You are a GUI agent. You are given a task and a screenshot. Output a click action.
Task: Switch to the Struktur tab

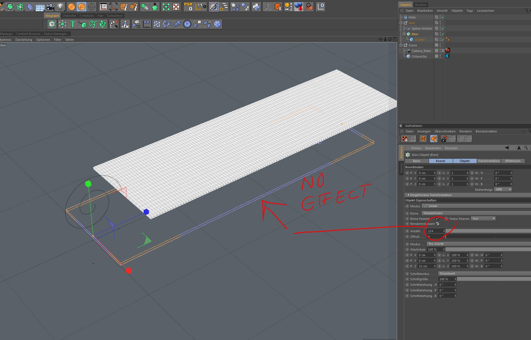421,5
